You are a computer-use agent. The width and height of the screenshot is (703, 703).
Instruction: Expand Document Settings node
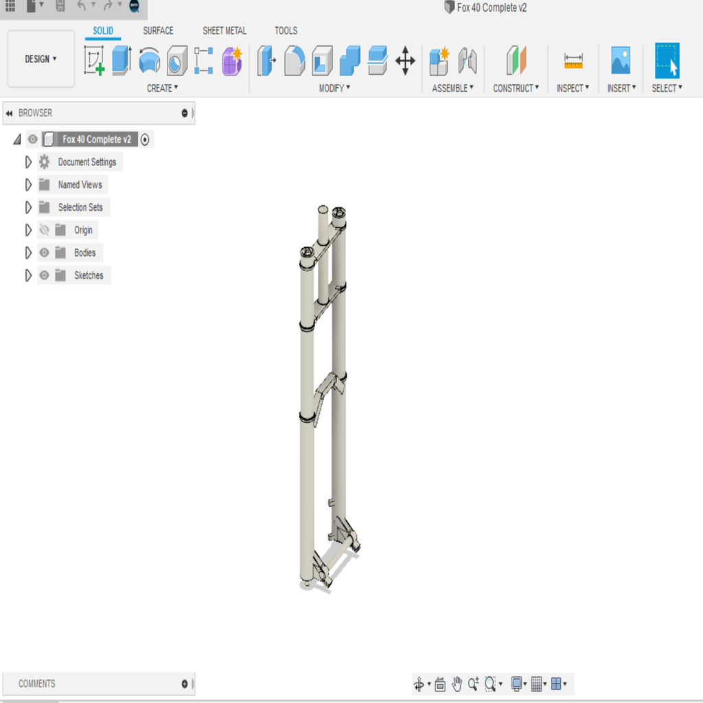(28, 162)
